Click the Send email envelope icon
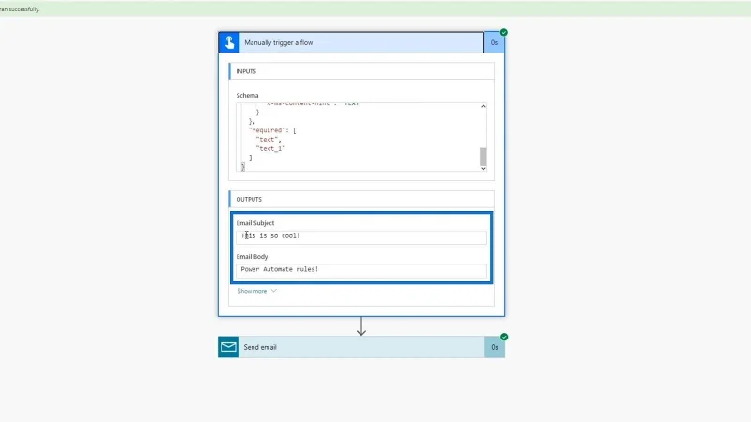The height and width of the screenshot is (422, 751). [x=228, y=347]
